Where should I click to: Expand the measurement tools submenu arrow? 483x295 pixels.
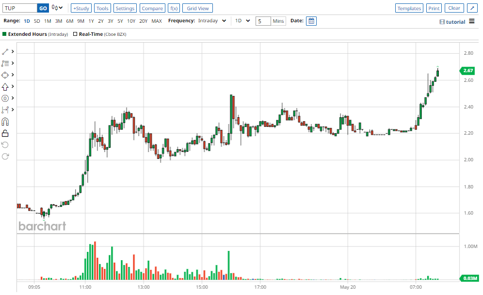13,109
